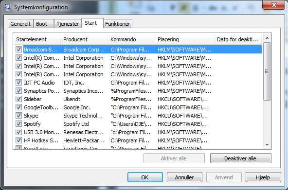
Task: Uncheck the HP Hotkey Support checkbox
Action: tap(18, 140)
